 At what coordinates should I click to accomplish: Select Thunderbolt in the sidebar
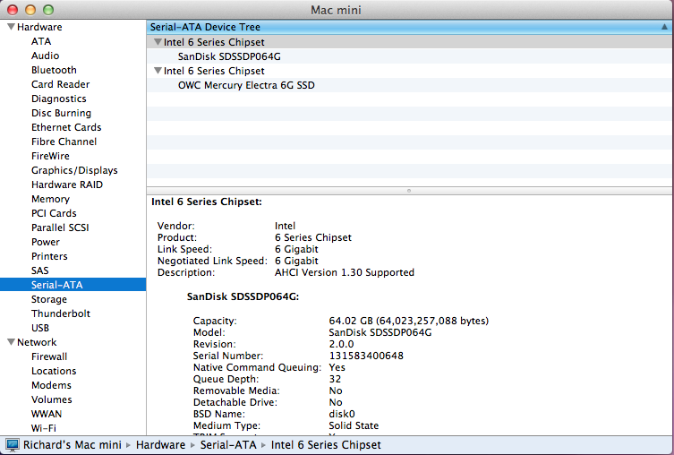point(61,313)
